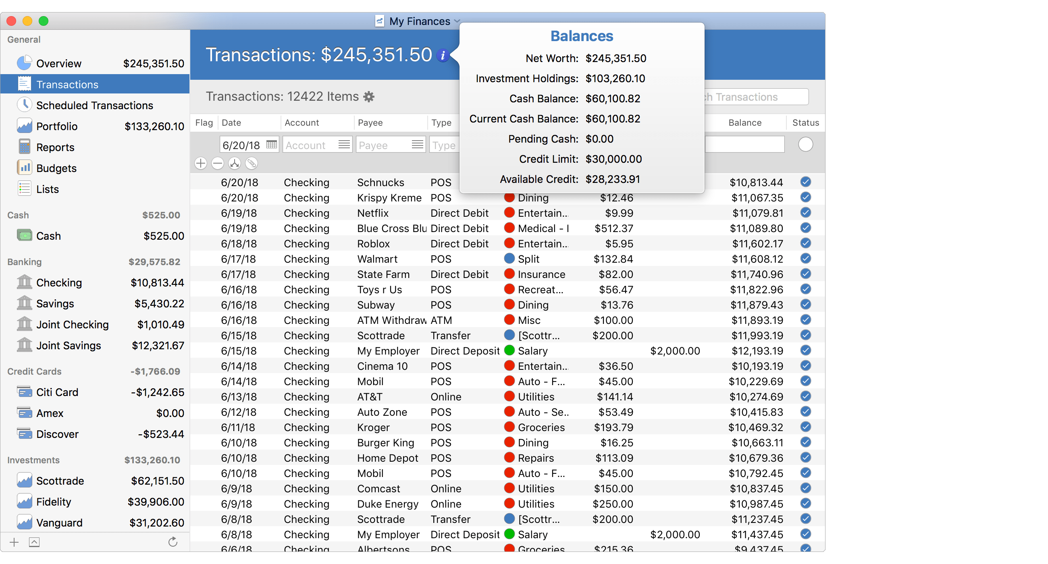This screenshot has width=1048, height=564.
Task: Open the Account filter list dropdown
Action: click(x=344, y=144)
